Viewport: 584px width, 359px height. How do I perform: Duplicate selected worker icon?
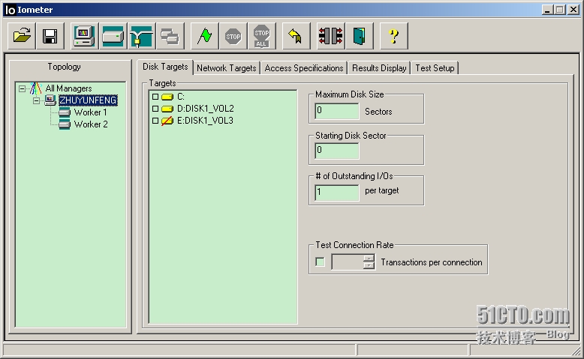tap(170, 36)
